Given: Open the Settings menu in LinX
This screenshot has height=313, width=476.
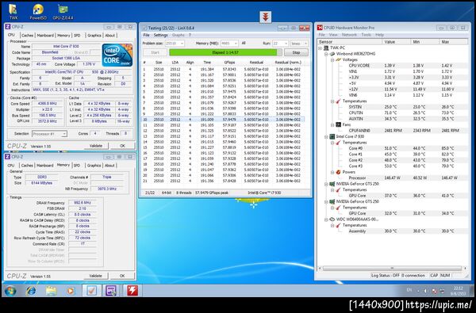Looking at the screenshot, I should pyautogui.click(x=160, y=35).
